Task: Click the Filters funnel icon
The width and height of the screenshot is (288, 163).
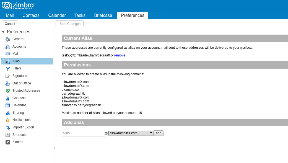Action: [x=8, y=69]
